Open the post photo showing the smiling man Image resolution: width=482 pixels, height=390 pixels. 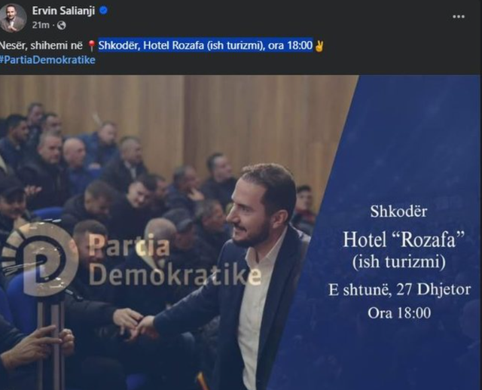(x=240, y=233)
